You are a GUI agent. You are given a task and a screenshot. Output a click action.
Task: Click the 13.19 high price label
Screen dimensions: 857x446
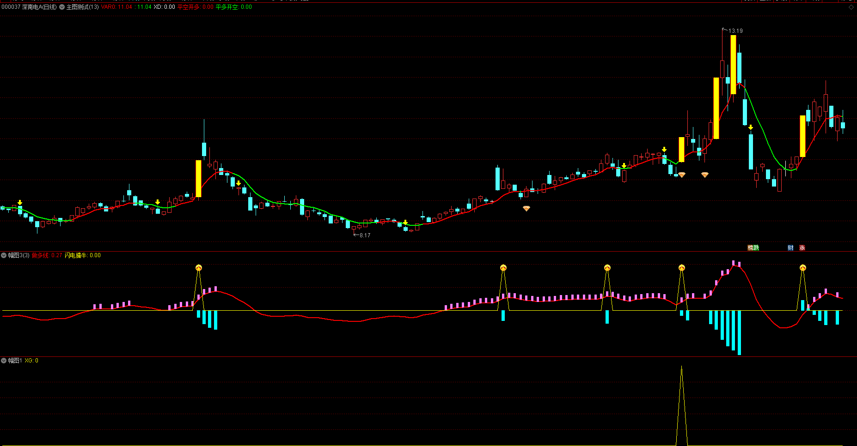click(735, 31)
